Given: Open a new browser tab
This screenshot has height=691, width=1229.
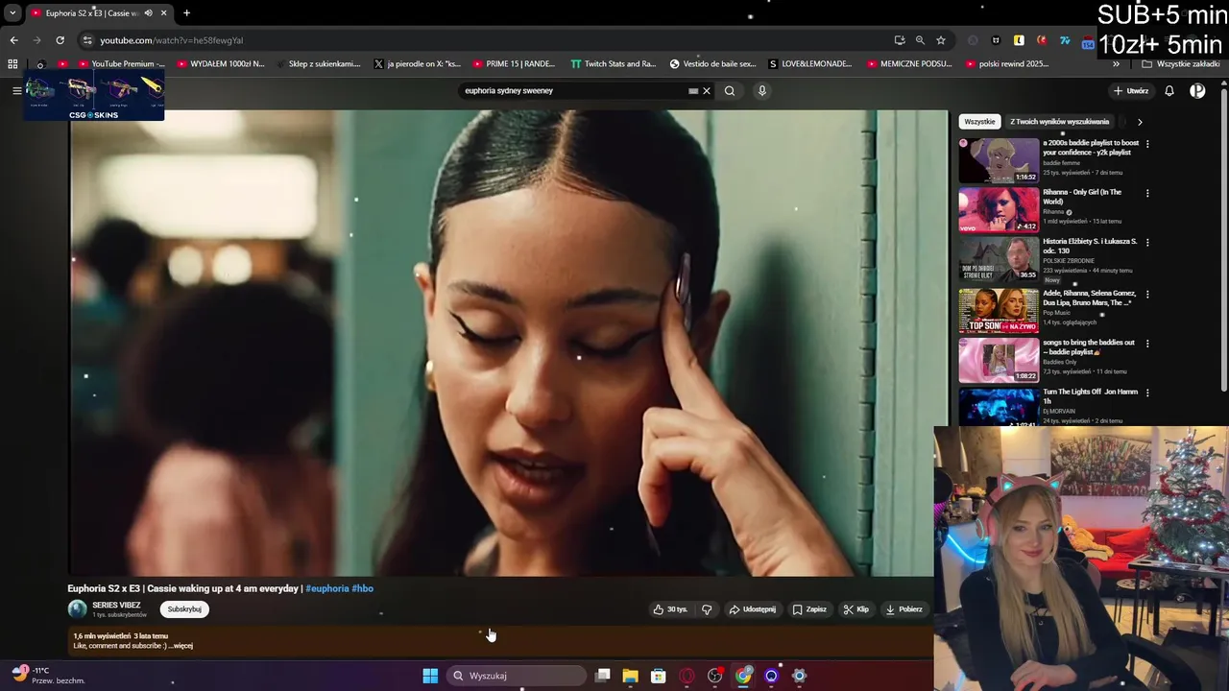Looking at the screenshot, I should (186, 12).
